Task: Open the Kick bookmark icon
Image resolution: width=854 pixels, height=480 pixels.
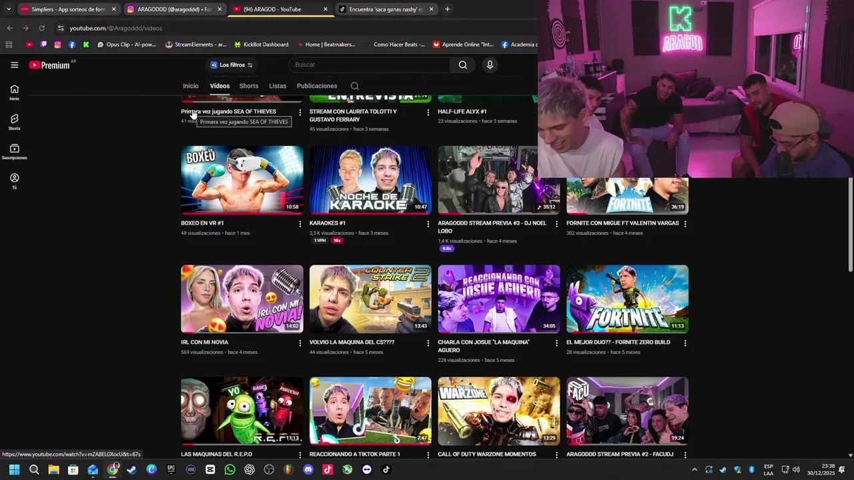Action: tap(86, 45)
